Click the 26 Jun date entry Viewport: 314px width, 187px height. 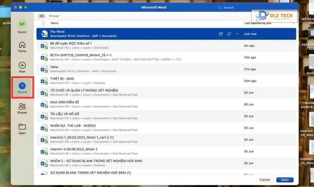coord(249,163)
